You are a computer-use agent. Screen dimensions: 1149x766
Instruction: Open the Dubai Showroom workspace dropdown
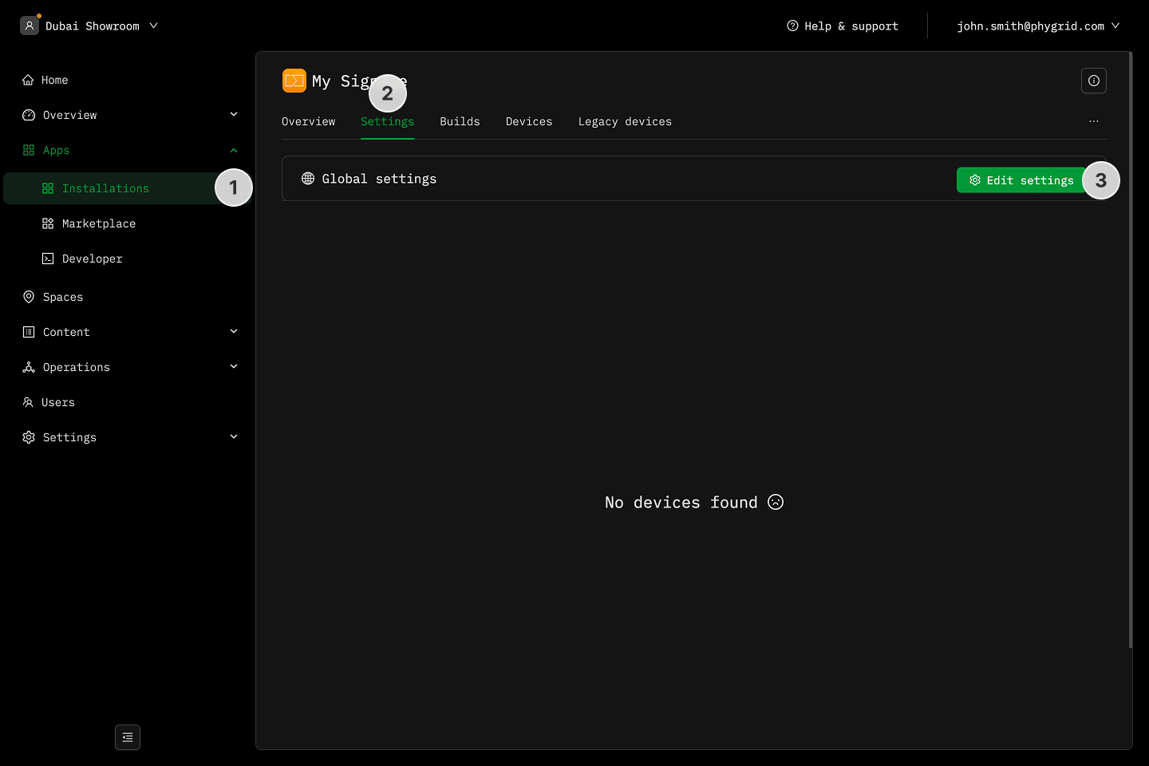(x=89, y=26)
